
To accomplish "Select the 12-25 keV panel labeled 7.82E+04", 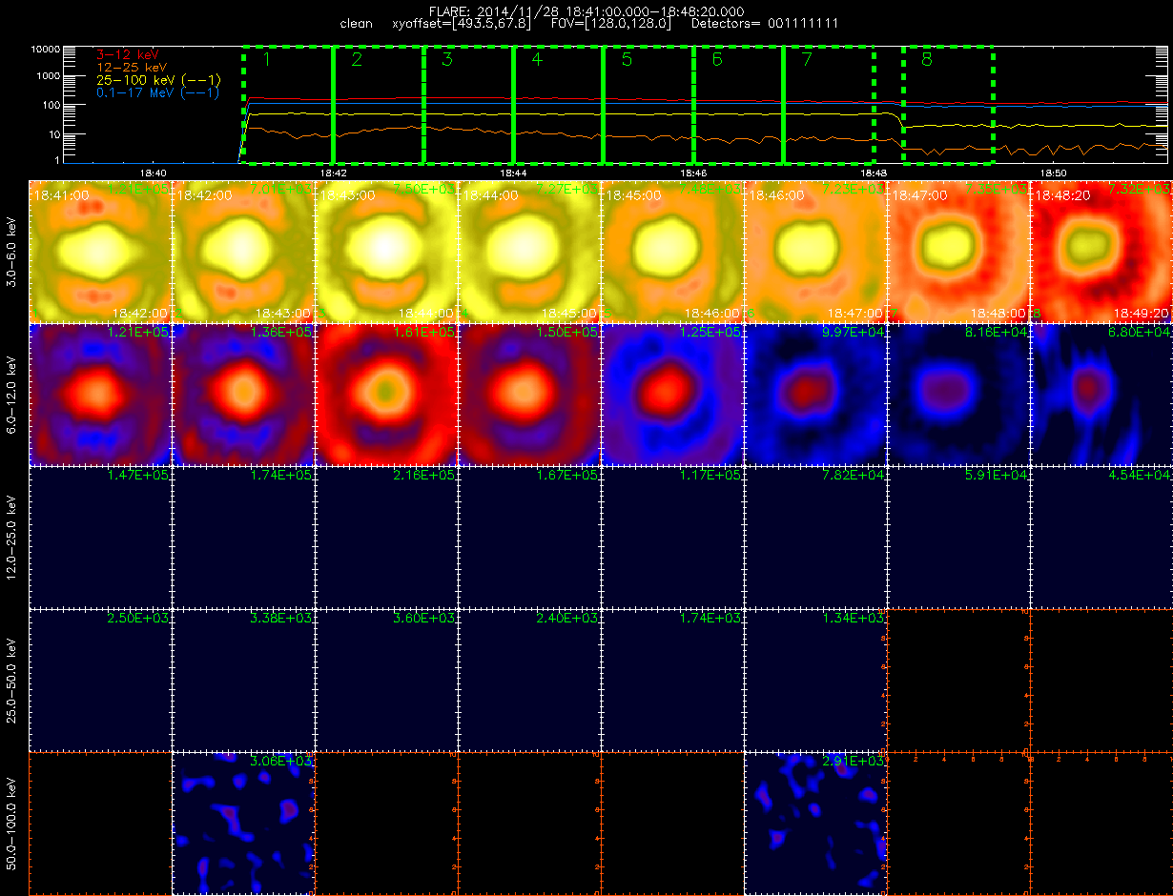I will coord(816,538).
